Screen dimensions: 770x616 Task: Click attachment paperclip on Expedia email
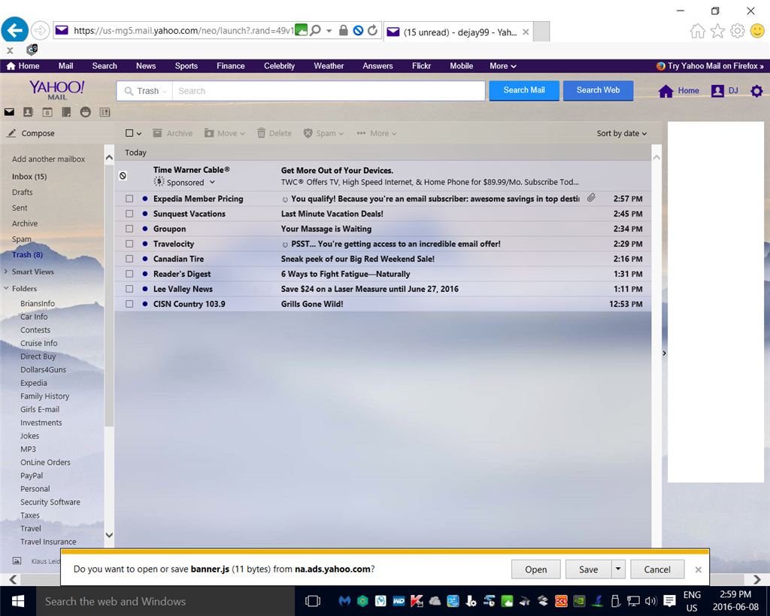point(591,198)
